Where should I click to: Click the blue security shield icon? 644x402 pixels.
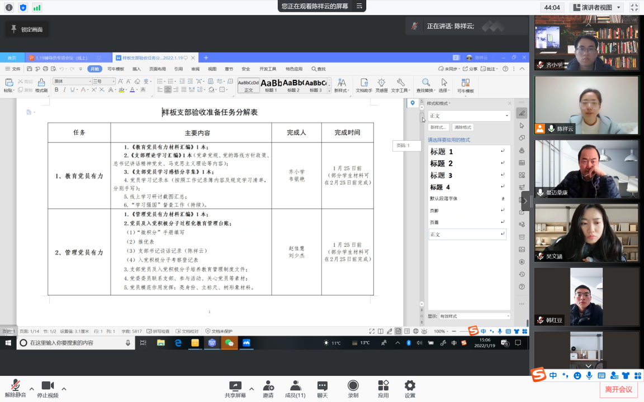coord(23,8)
